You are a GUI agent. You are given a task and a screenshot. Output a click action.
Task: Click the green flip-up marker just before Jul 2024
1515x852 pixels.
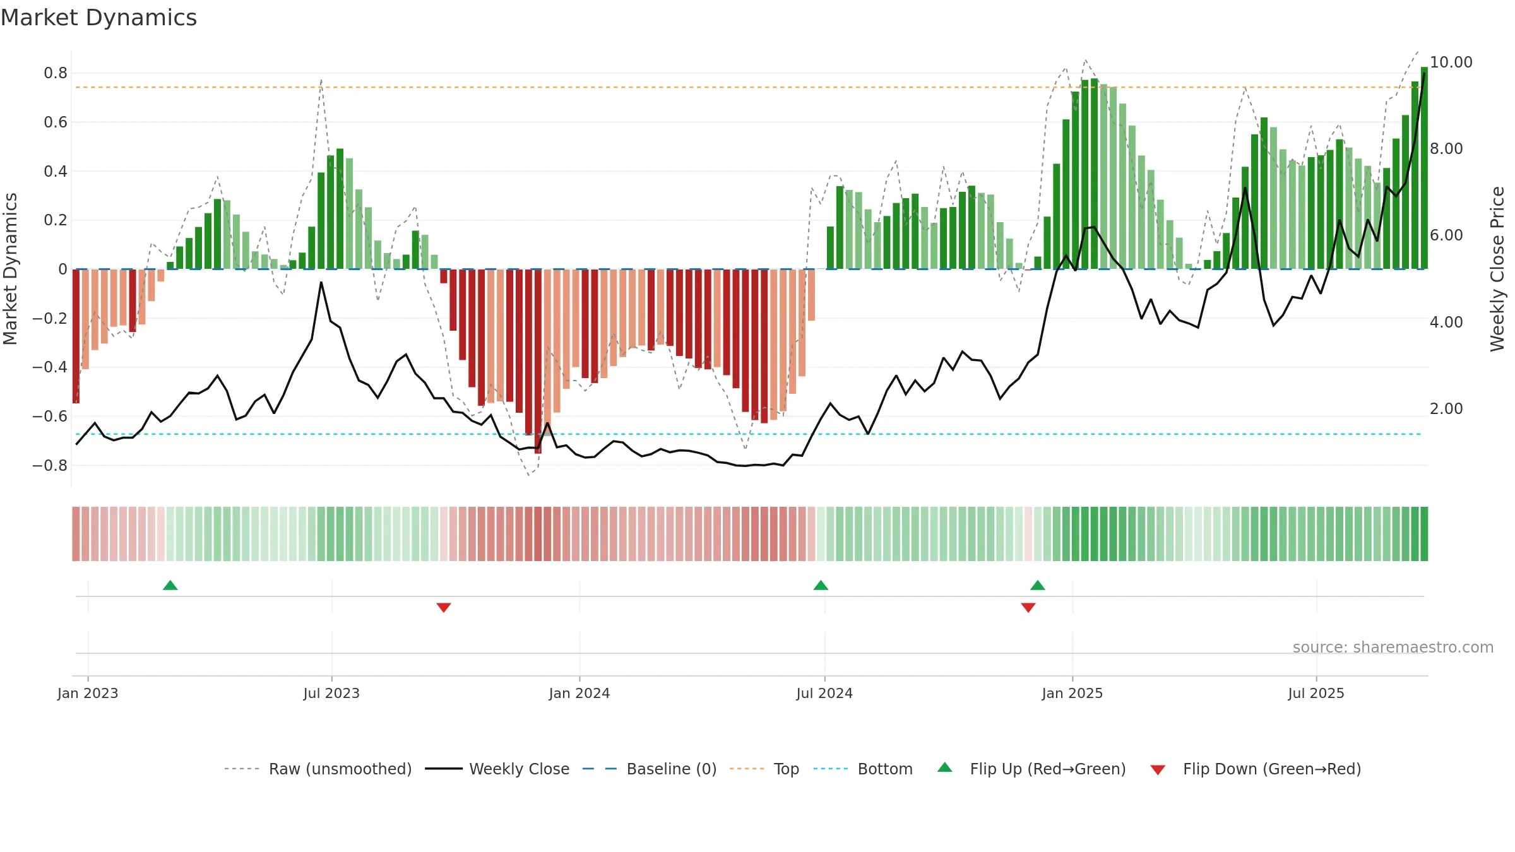pyautogui.click(x=821, y=585)
